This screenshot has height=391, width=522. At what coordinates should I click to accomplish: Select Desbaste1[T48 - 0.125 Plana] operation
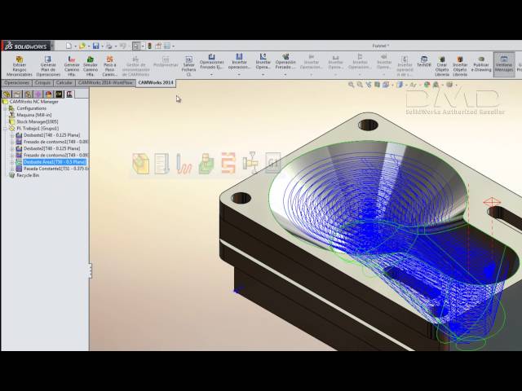click(51, 135)
